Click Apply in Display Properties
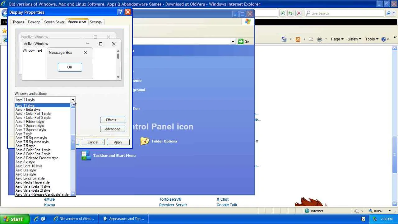The height and width of the screenshot is (224, 398). click(x=118, y=142)
